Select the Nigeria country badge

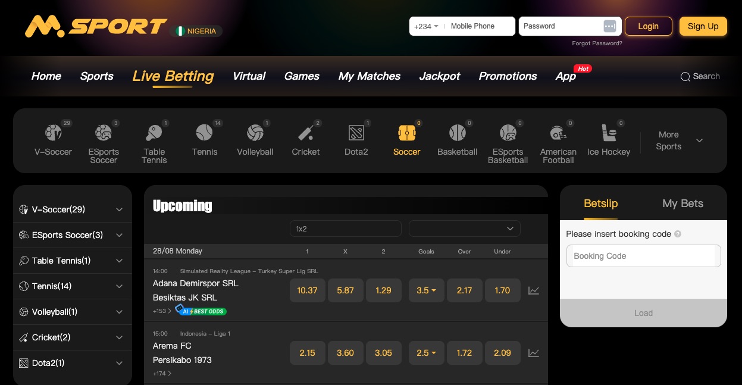pyautogui.click(x=196, y=31)
